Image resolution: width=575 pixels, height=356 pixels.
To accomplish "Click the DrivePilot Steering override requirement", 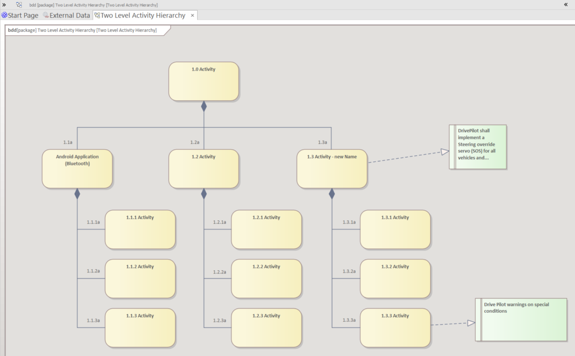I will 478,147.
